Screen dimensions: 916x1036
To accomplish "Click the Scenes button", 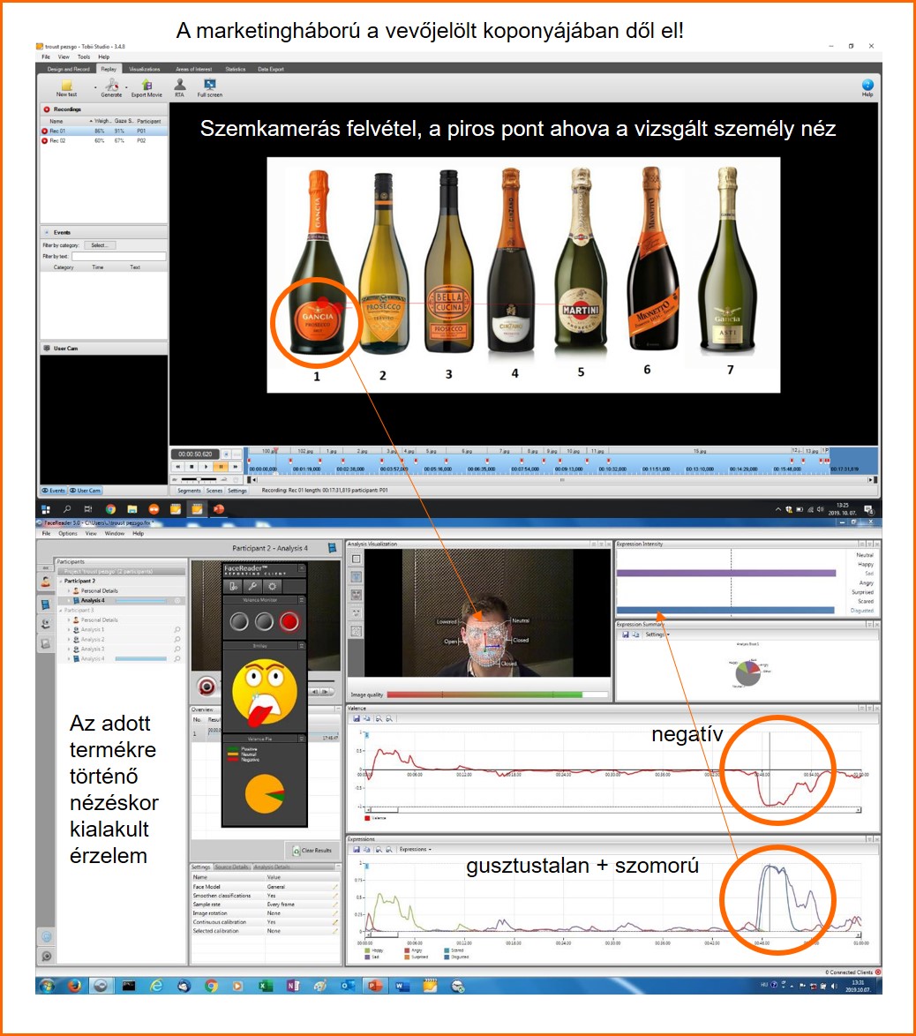I will [214, 491].
